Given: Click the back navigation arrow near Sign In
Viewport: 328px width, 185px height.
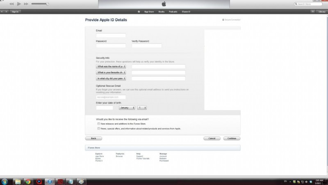Looking at the screenshot, I should pyautogui.click(x=2, y=12).
